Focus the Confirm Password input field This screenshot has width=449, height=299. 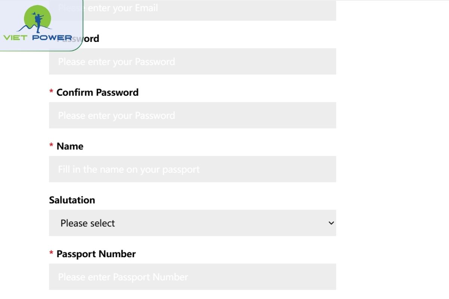tap(192, 115)
